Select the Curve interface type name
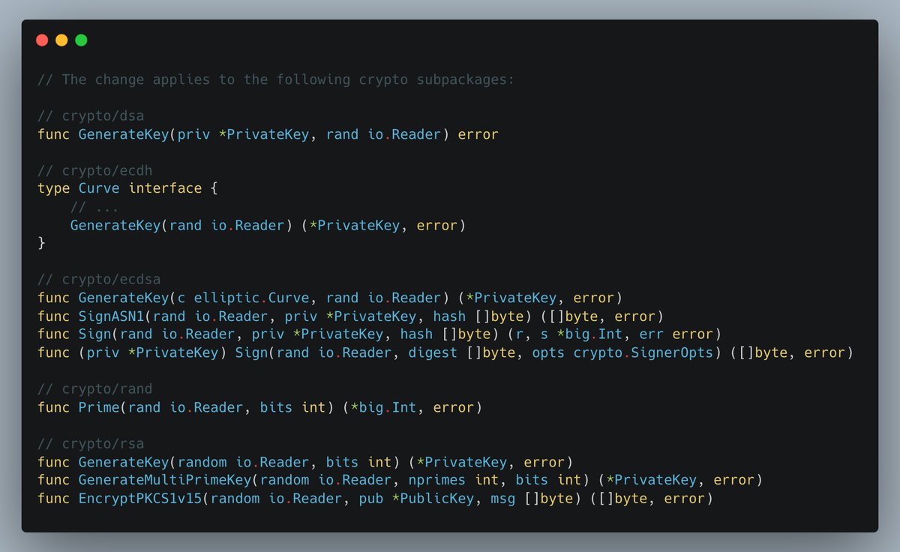900x552 pixels. coord(98,188)
